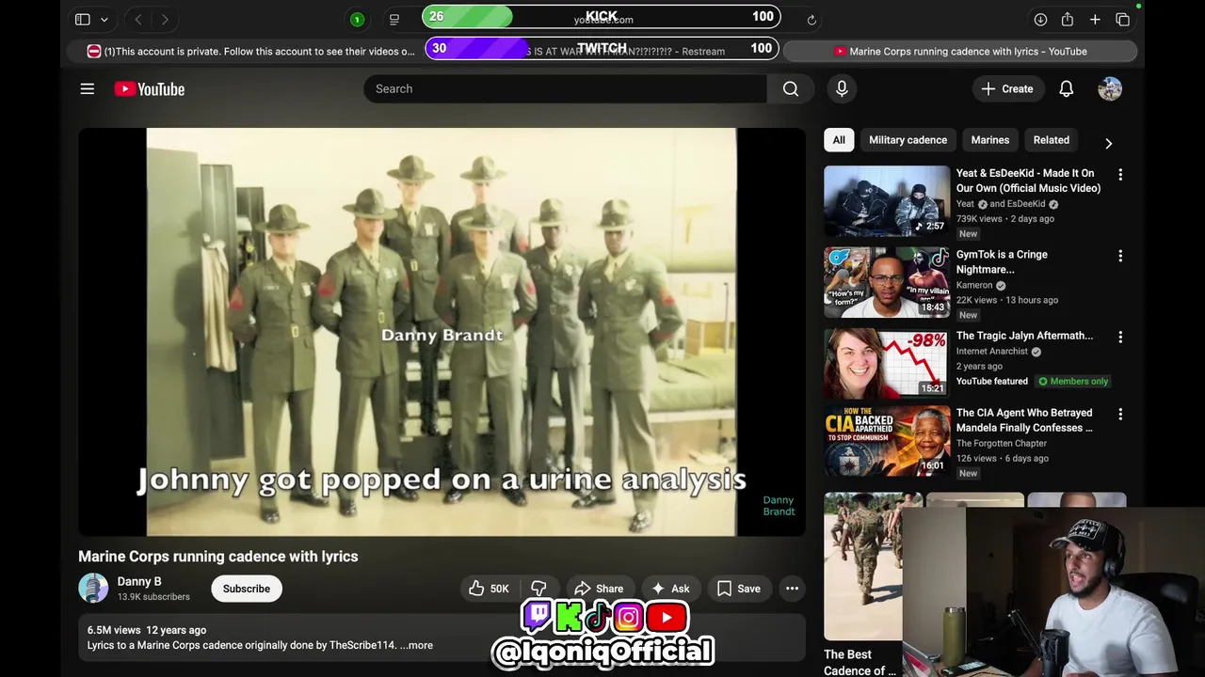Focus the YouTube Search box
This screenshot has height=677, width=1205.
565,88
